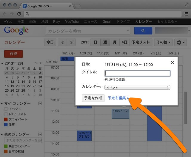The width and height of the screenshot is (191, 157).
Task: Open the 出張 all-day event
Action: tap(67, 59)
